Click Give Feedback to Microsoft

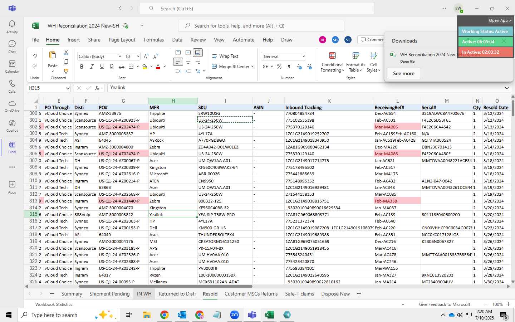(445, 304)
